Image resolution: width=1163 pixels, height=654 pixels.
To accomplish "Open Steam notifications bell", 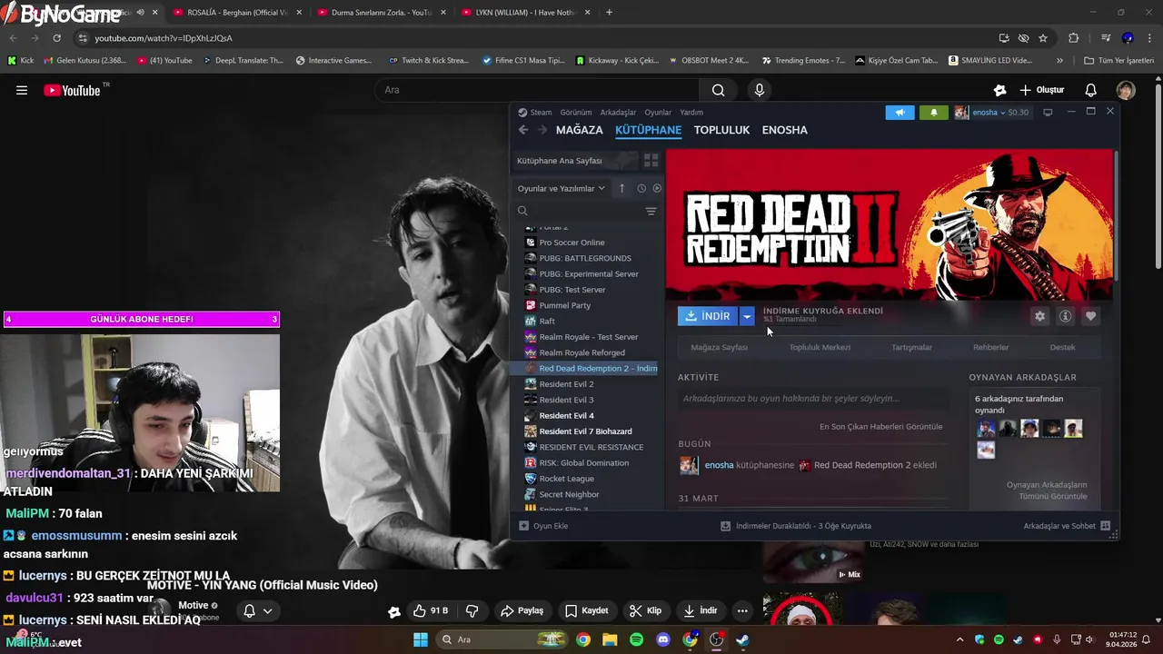I will coord(934,113).
